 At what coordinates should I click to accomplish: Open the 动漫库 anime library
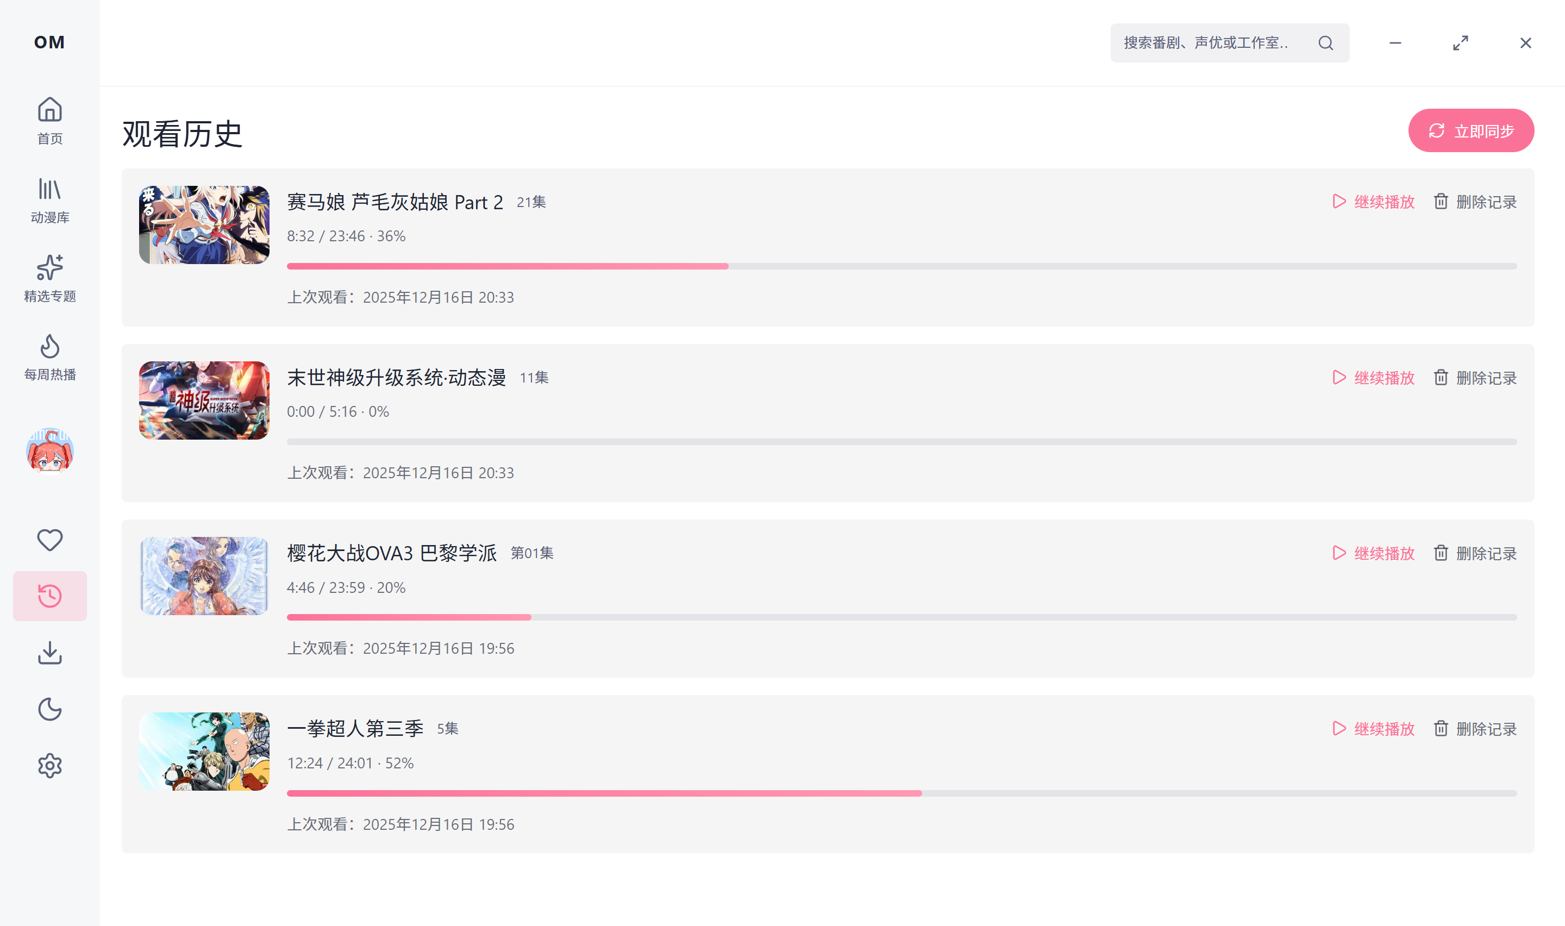(x=50, y=199)
